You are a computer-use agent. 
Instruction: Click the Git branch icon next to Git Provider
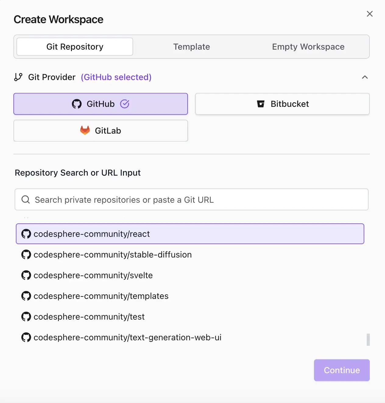point(18,77)
